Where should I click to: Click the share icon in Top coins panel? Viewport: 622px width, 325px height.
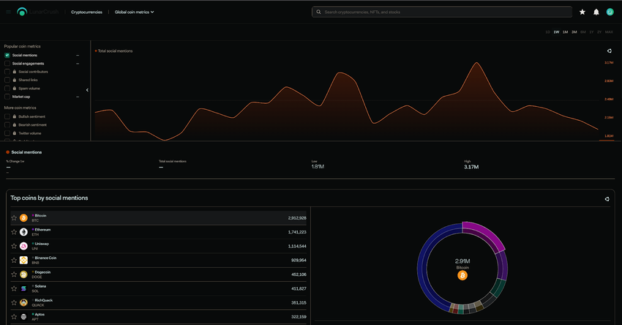click(607, 198)
